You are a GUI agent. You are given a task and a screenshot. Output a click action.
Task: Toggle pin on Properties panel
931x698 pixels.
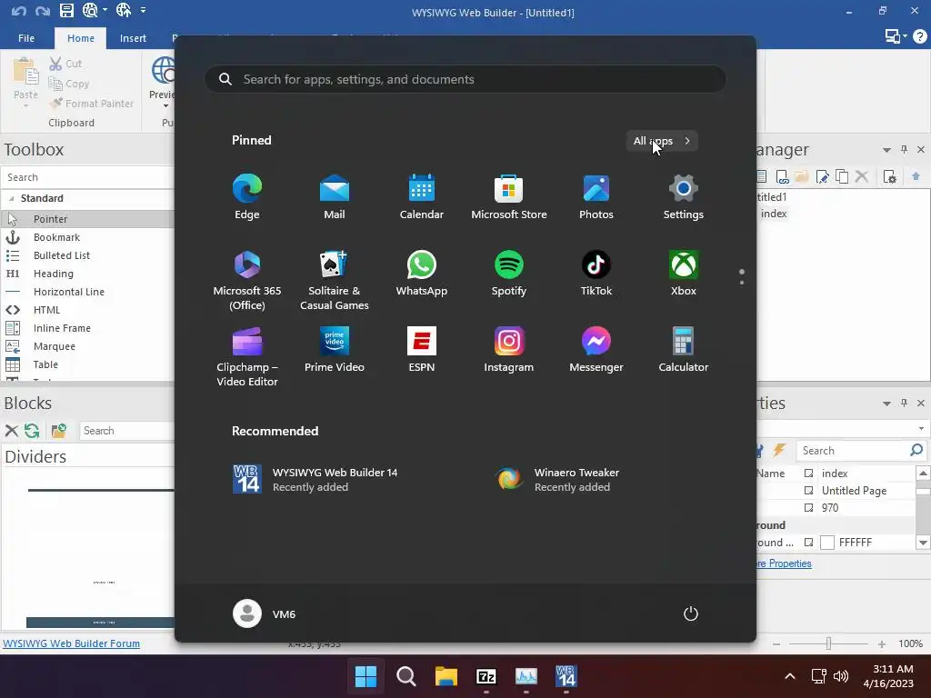904,403
